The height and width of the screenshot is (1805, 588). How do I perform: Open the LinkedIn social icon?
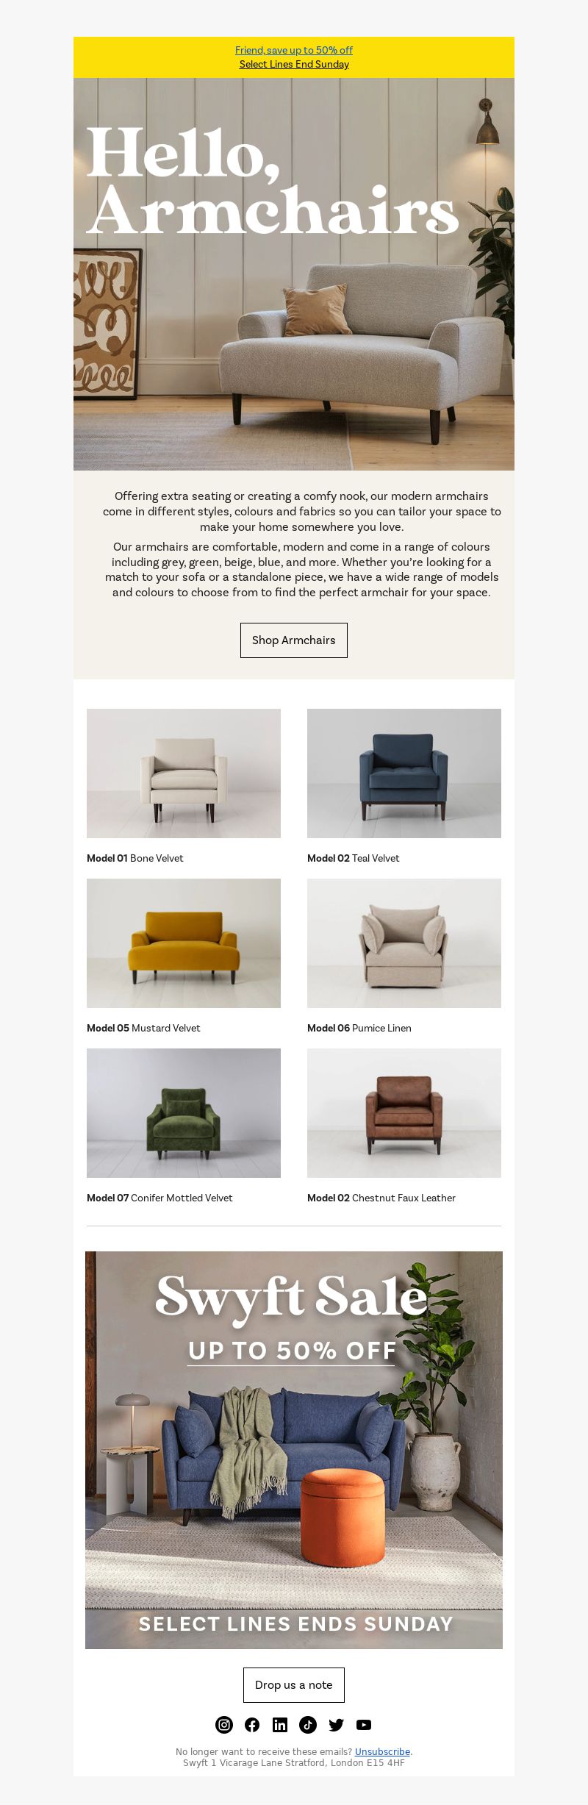point(280,1724)
